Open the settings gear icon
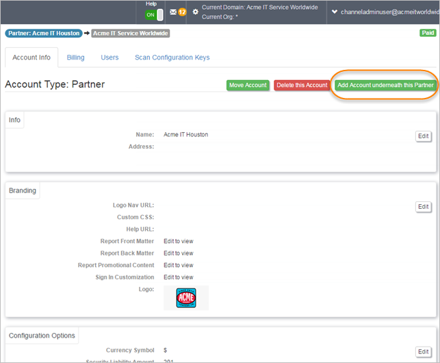The height and width of the screenshot is (363, 440). click(x=196, y=12)
